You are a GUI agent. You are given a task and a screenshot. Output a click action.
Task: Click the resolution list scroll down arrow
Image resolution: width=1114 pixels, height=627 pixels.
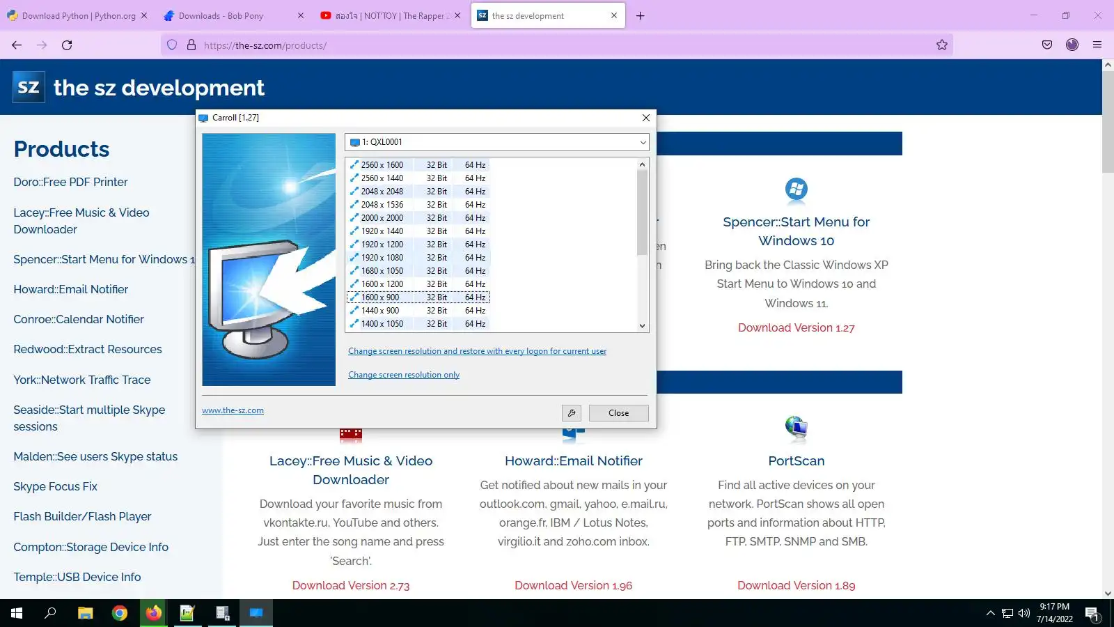pyautogui.click(x=642, y=325)
